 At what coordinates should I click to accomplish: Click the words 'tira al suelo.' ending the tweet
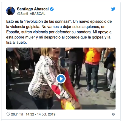point(16,43)
